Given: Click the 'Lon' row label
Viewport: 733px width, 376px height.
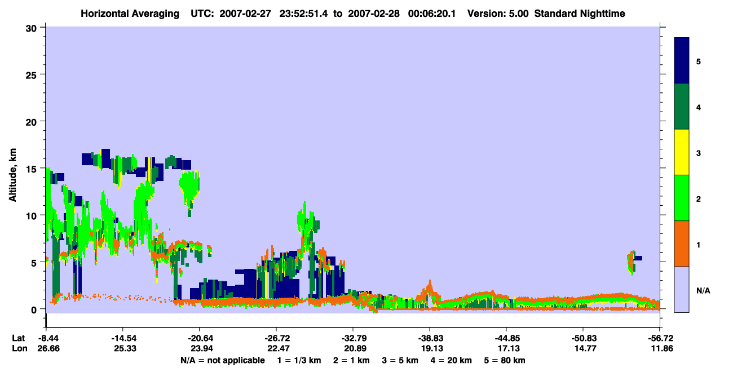Looking at the screenshot, I should (19, 349).
